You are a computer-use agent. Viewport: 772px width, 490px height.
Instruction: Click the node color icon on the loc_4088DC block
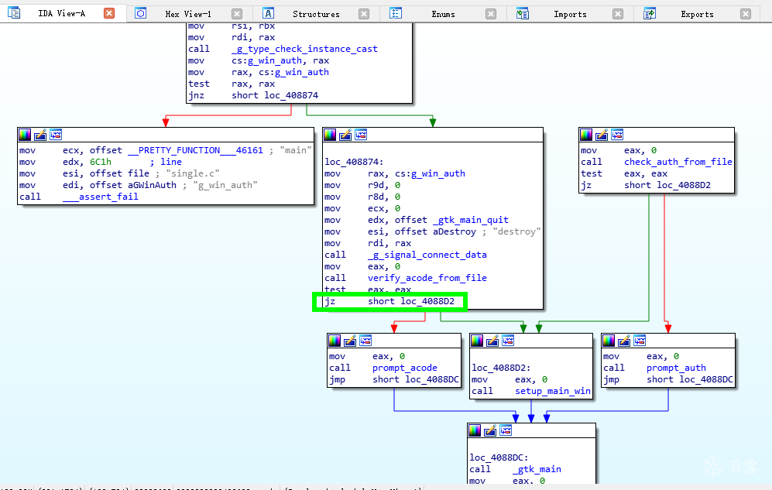tap(474, 430)
